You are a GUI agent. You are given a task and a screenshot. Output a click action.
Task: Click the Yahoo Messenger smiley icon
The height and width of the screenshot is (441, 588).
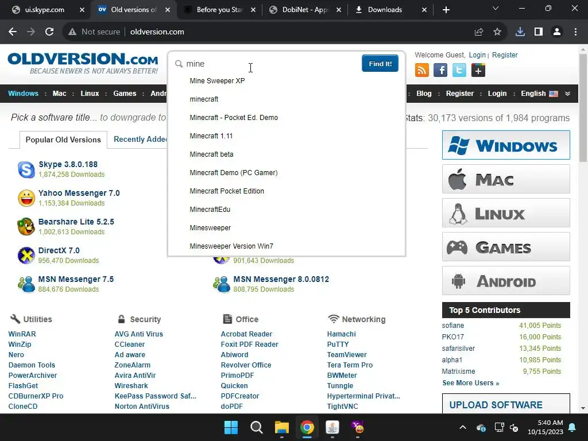(x=26, y=198)
